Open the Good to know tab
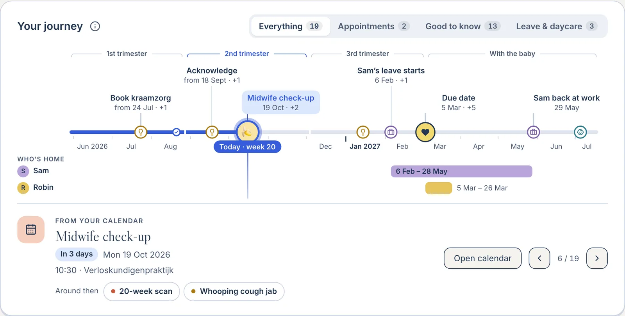 (x=463, y=26)
